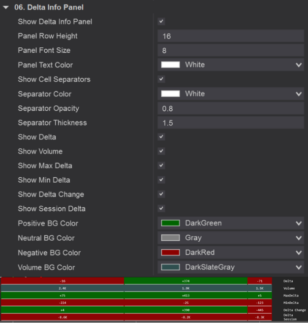
Task: Click the -445 Delta Change cell
Action: pos(259,310)
